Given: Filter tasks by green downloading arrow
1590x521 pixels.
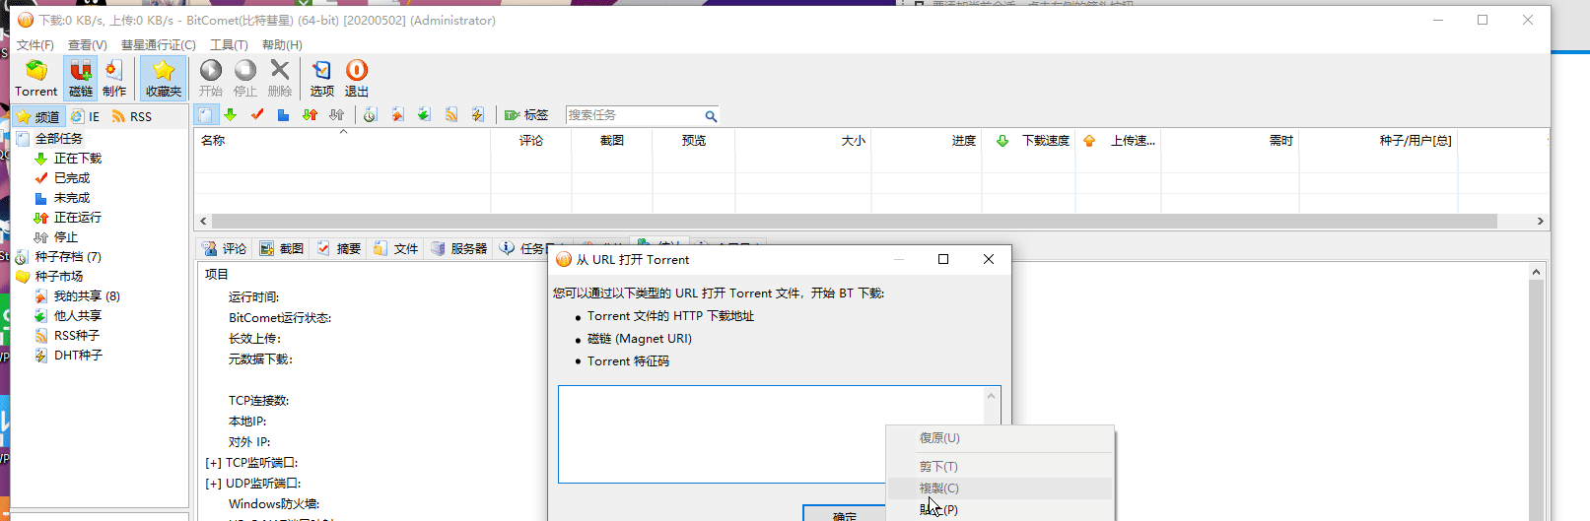Looking at the screenshot, I should (x=230, y=115).
